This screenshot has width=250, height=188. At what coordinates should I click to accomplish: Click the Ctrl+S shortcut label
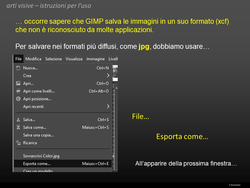pyautogui.click(x=103, y=120)
